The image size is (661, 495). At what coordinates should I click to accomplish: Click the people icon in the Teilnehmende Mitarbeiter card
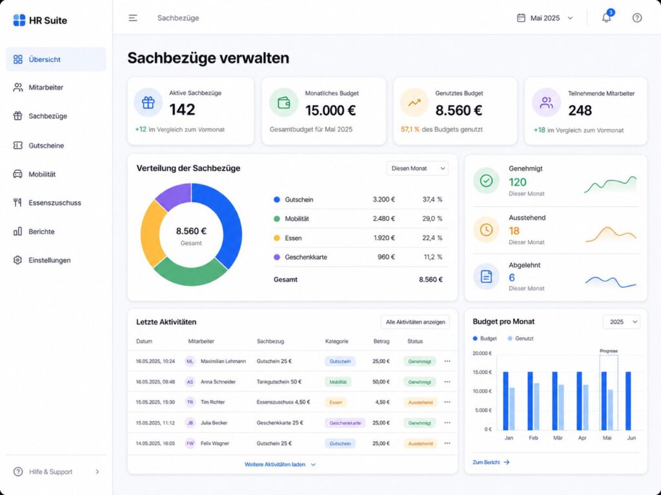point(546,102)
